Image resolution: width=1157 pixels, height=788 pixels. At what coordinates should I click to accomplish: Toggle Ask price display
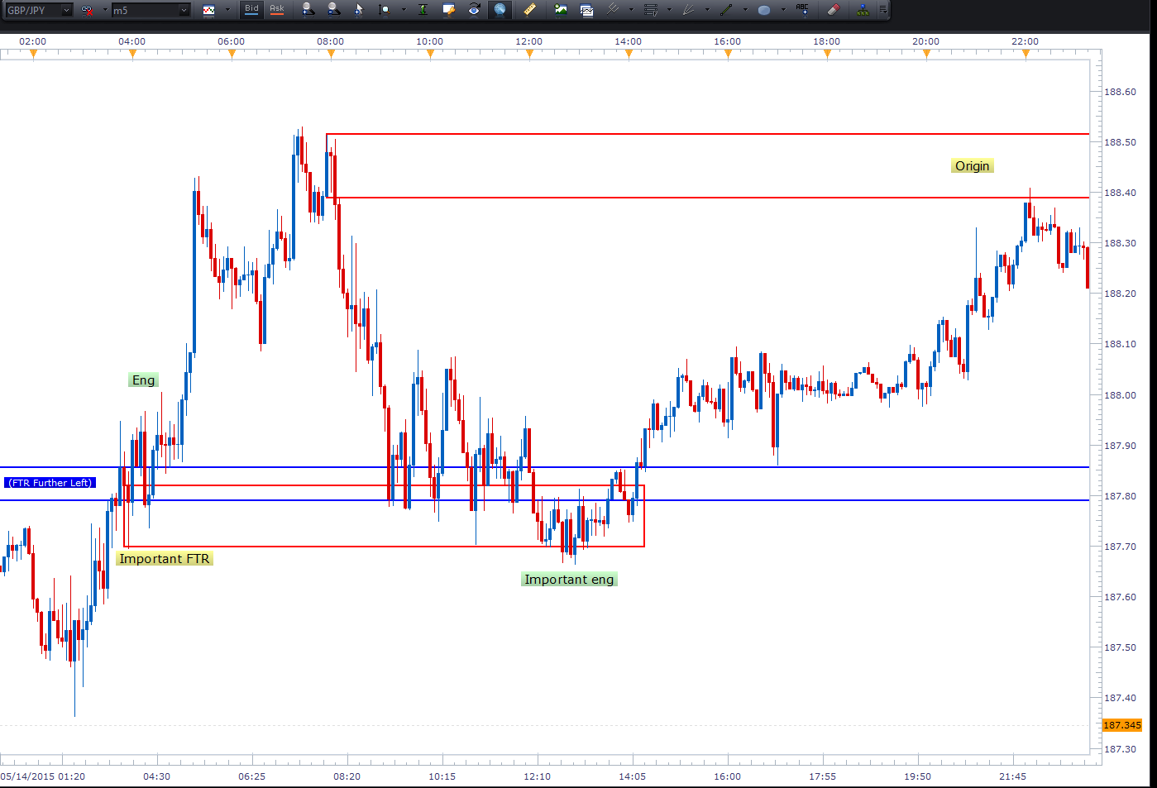coord(277,10)
